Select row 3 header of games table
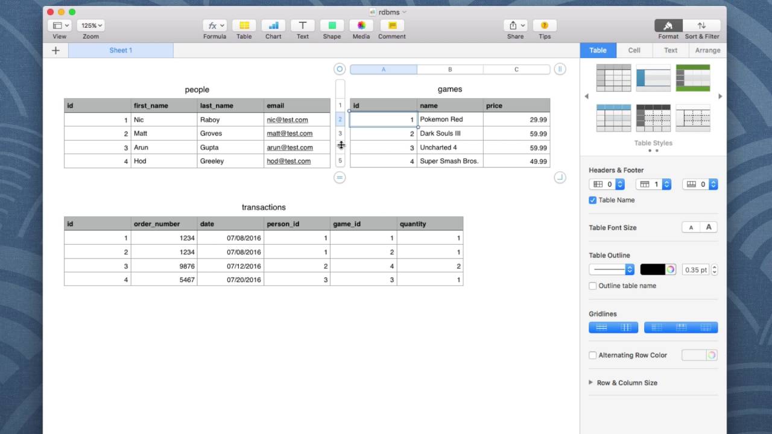The width and height of the screenshot is (772, 434). point(340,133)
